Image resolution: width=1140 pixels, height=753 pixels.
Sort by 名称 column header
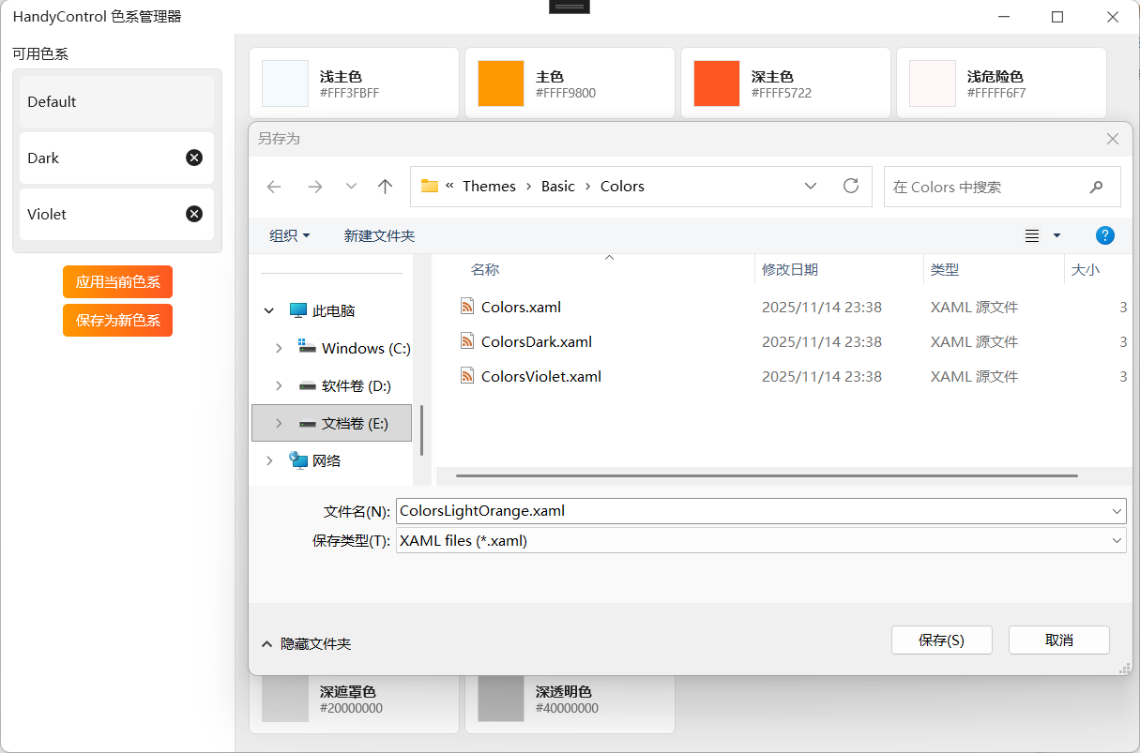(x=485, y=269)
